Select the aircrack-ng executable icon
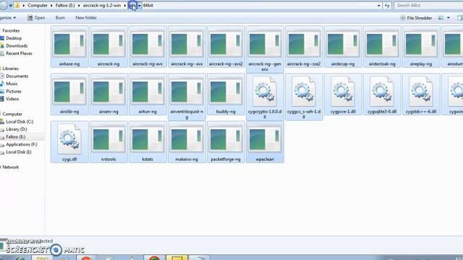463x260 pixels. pyautogui.click(x=109, y=45)
